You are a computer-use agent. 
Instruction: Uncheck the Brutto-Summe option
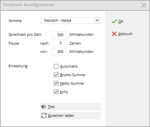coord(56,75)
